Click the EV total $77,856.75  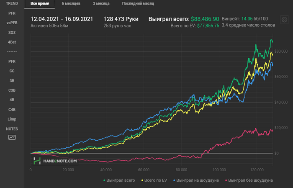click(x=208, y=26)
